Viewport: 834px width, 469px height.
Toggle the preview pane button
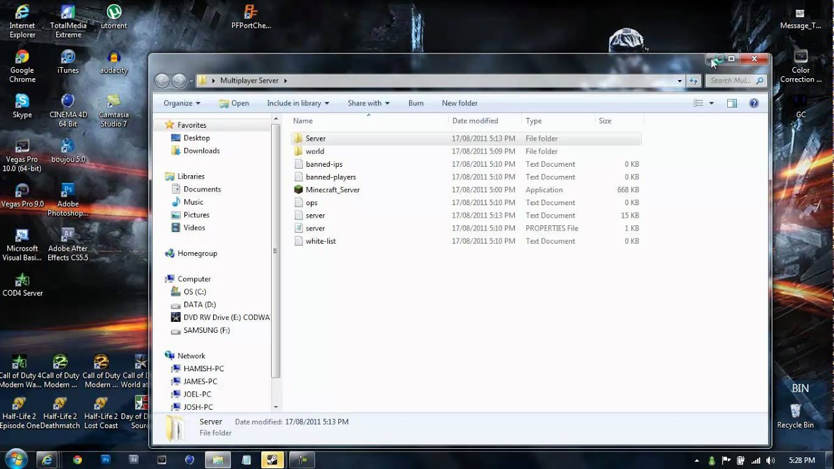point(732,103)
